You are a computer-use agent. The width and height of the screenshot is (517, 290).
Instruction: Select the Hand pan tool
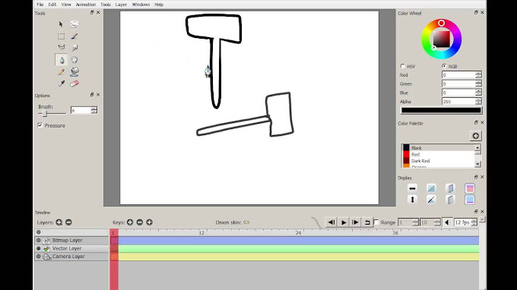(x=75, y=60)
